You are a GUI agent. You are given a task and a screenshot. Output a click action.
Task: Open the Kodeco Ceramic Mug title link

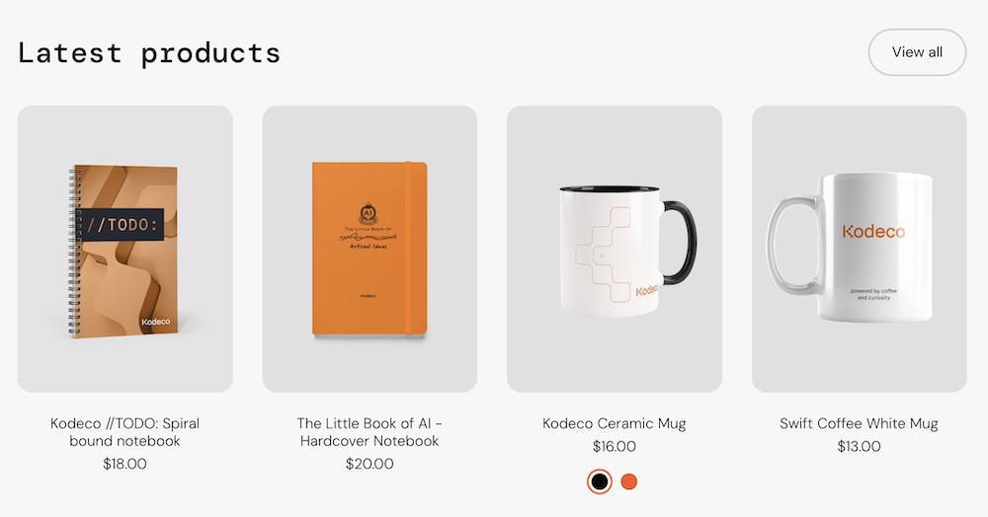tap(615, 424)
